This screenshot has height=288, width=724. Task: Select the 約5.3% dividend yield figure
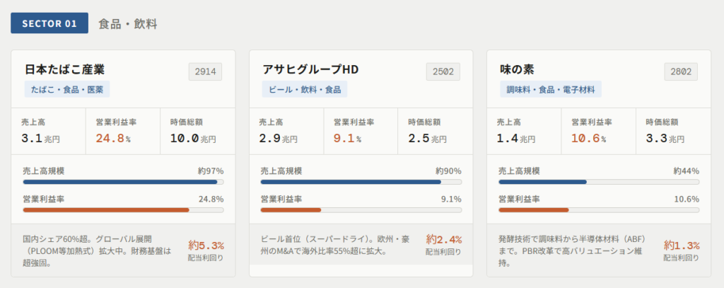tap(206, 246)
